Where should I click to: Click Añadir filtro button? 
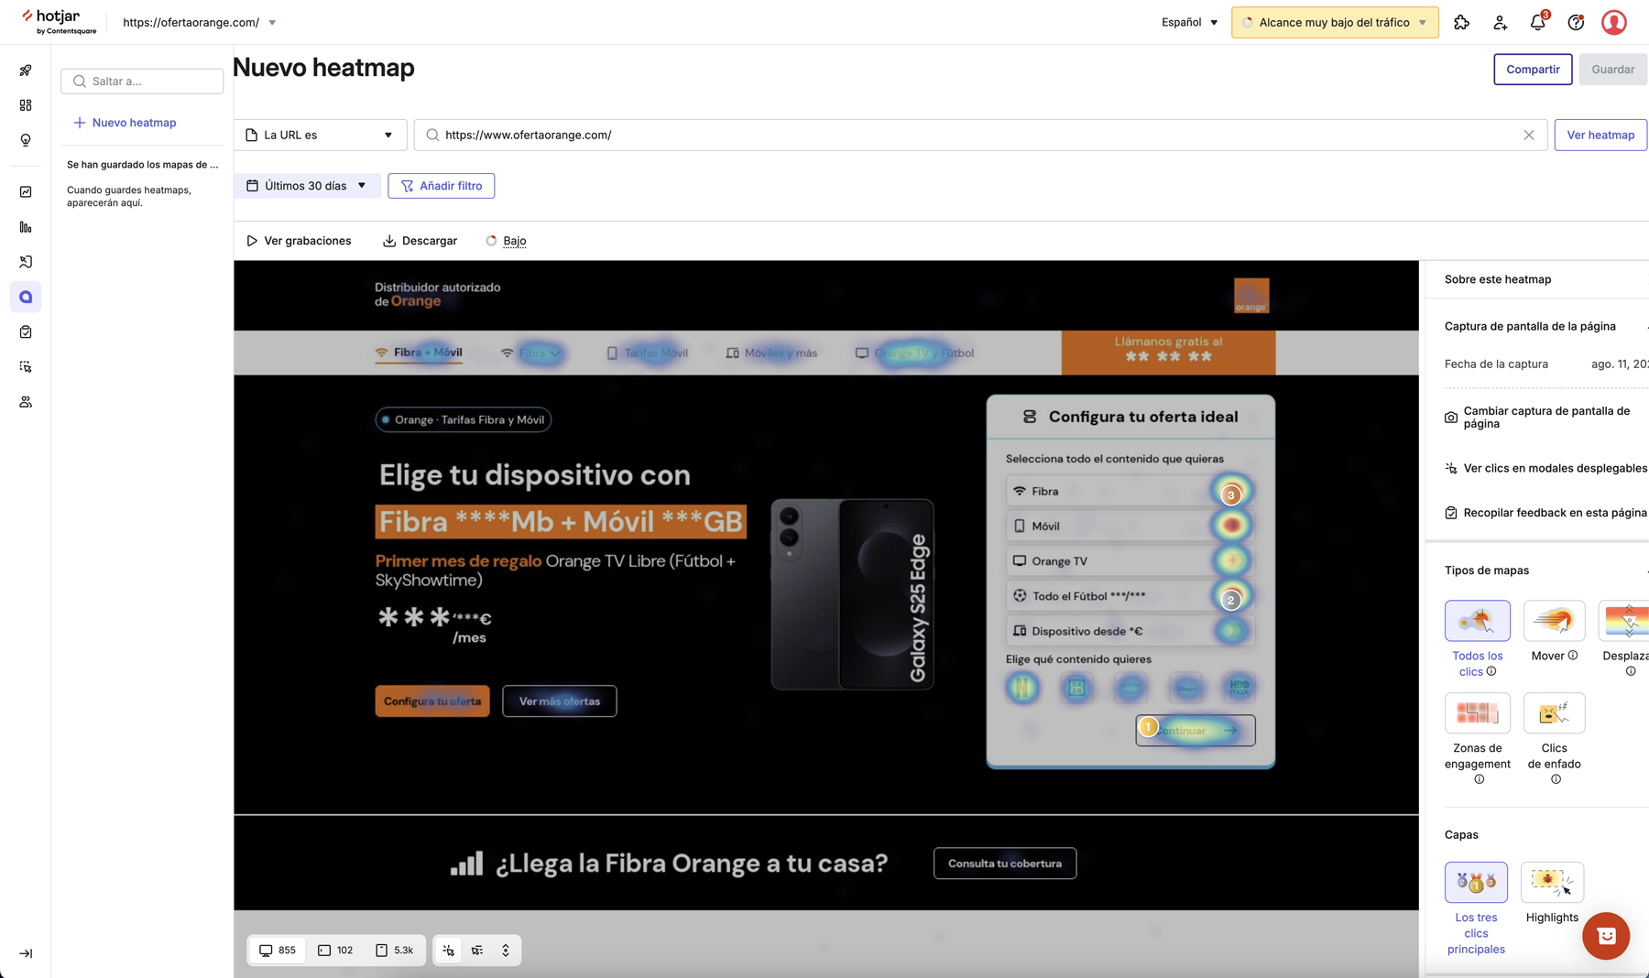pyautogui.click(x=442, y=186)
